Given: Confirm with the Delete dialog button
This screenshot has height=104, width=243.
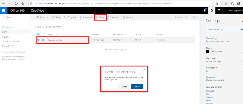Looking at the screenshot, I should (x=124, y=87).
